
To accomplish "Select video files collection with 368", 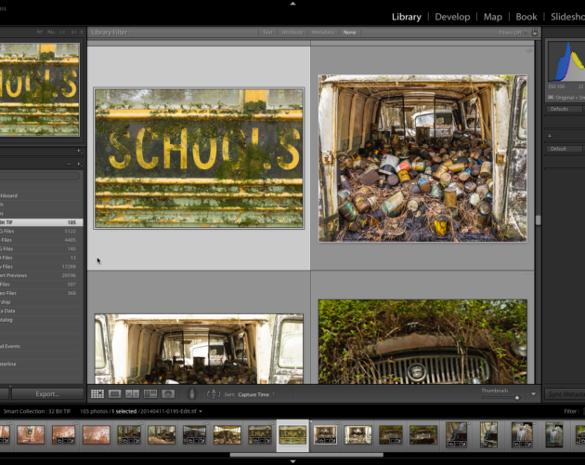I will point(42,293).
